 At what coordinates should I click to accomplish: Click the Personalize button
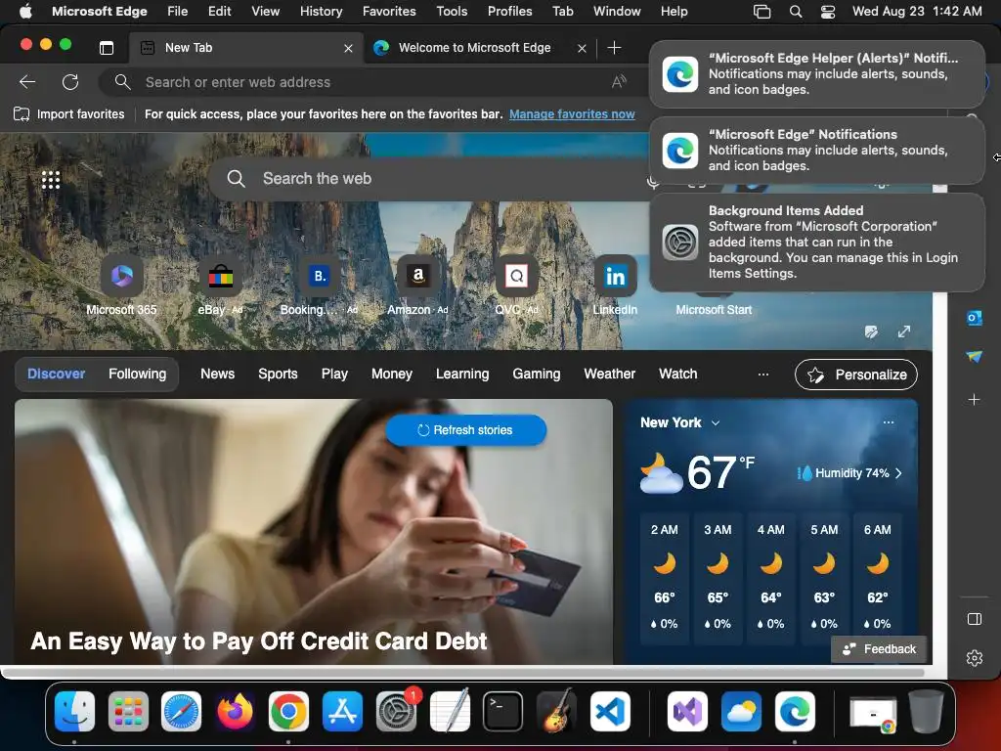[856, 375]
